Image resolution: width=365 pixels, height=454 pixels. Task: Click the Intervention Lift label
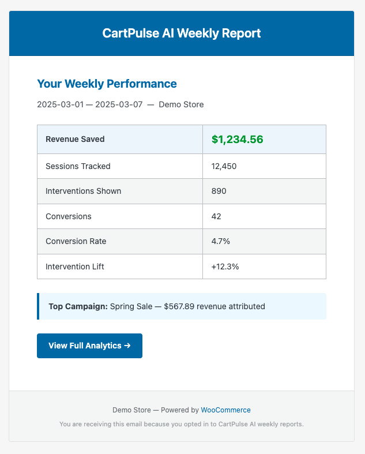tap(75, 267)
